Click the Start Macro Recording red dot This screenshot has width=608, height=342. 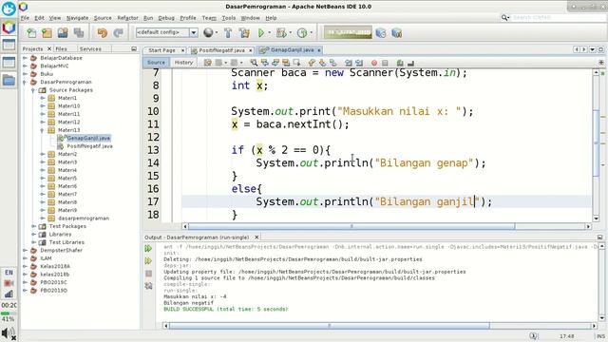click(374, 63)
